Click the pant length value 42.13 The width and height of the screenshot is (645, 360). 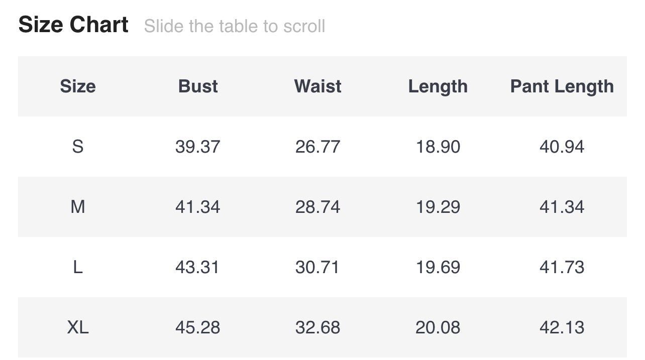(562, 327)
